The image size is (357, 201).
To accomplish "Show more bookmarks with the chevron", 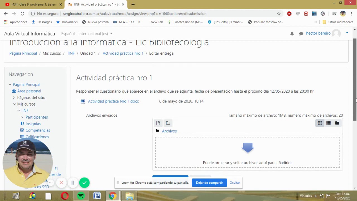I will click(316, 22).
